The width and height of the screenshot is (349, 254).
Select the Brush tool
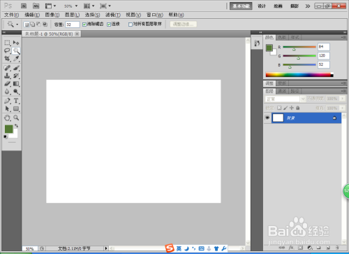(x=16, y=68)
